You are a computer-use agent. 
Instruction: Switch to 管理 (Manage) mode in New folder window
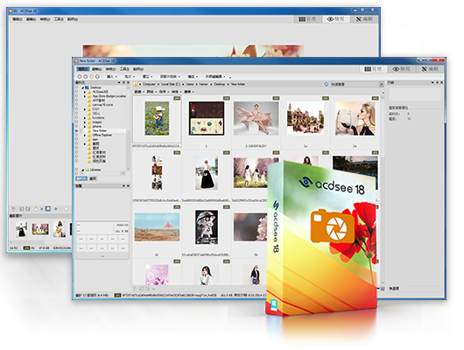pos(373,69)
